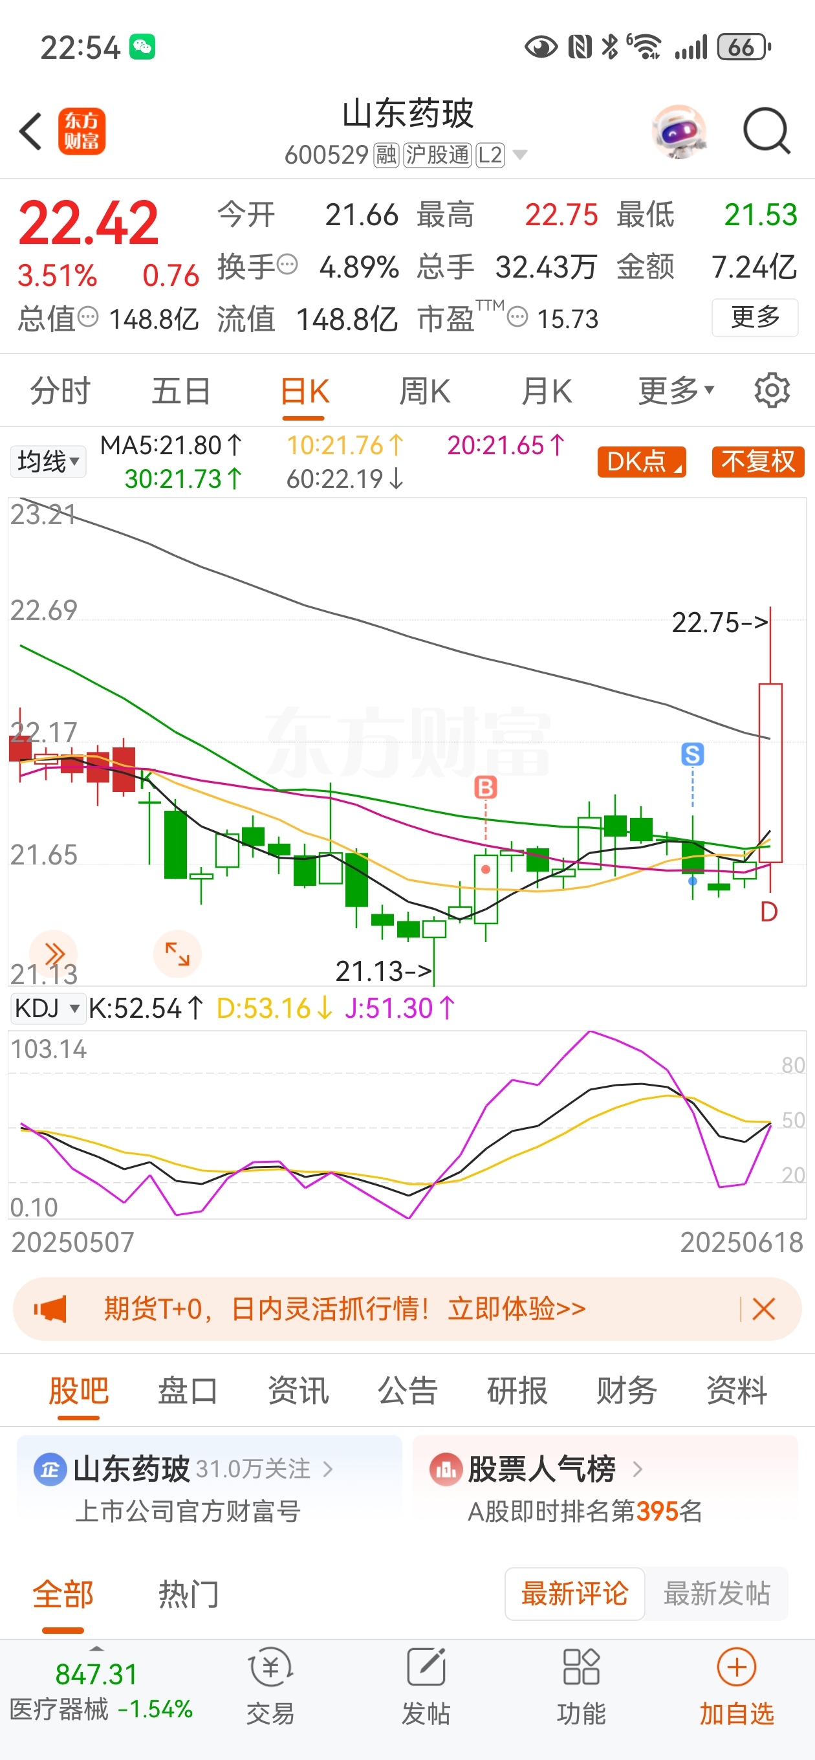Select the 日K tab
Viewport: 815px width, 1760px height.
coord(304,392)
